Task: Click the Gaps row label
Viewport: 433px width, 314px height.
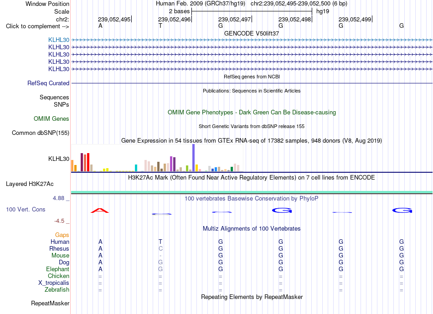Action: (62, 235)
